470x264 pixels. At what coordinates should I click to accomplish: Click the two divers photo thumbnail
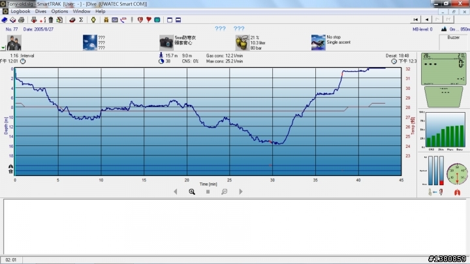14,42
